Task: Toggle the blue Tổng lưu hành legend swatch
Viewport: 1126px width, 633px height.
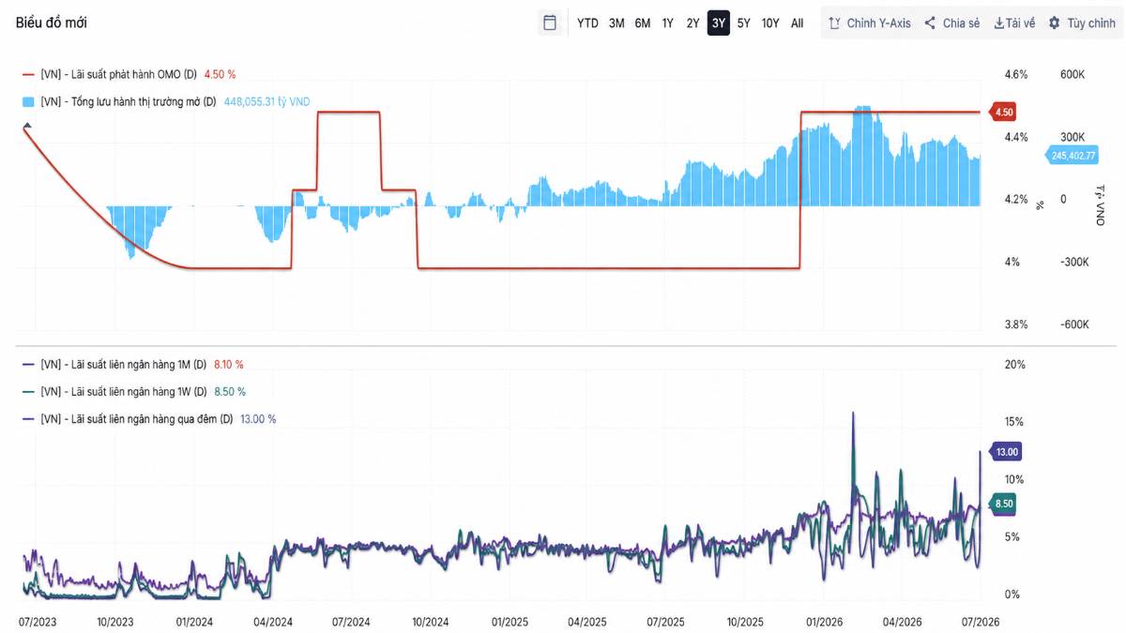Action: point(28,101)
